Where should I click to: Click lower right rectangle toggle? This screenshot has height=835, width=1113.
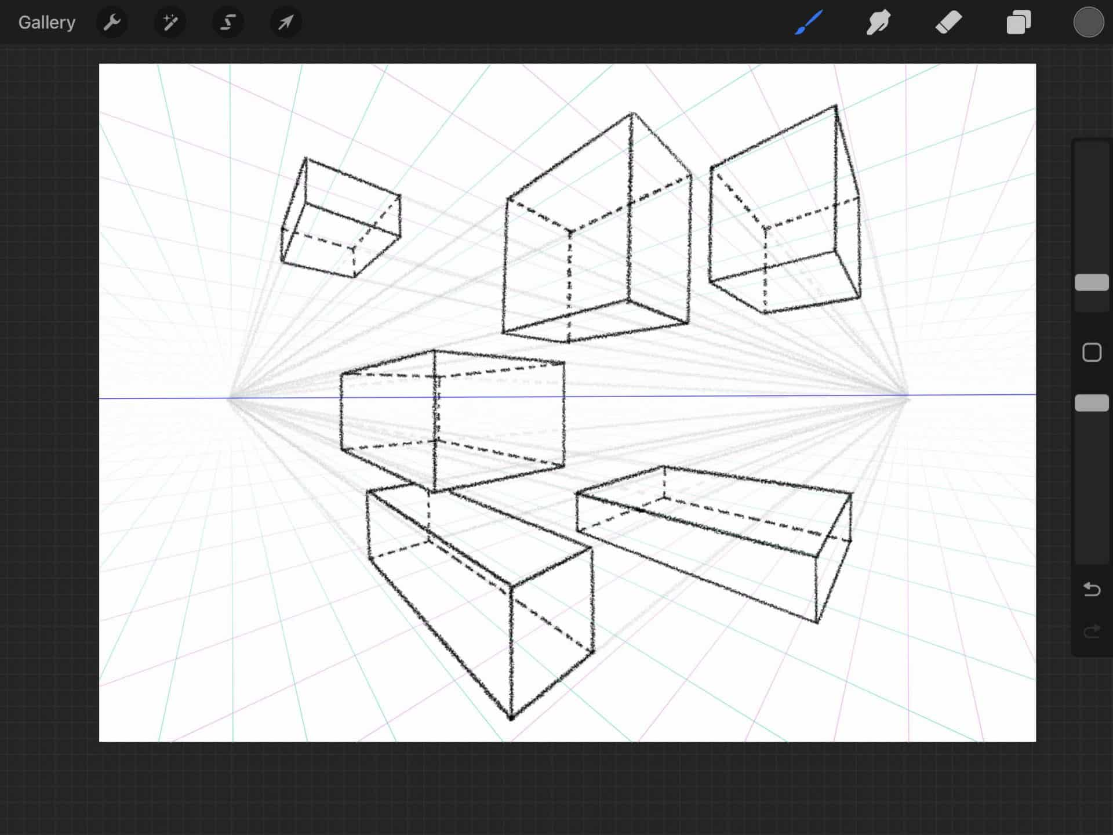tap(1091, 401)
